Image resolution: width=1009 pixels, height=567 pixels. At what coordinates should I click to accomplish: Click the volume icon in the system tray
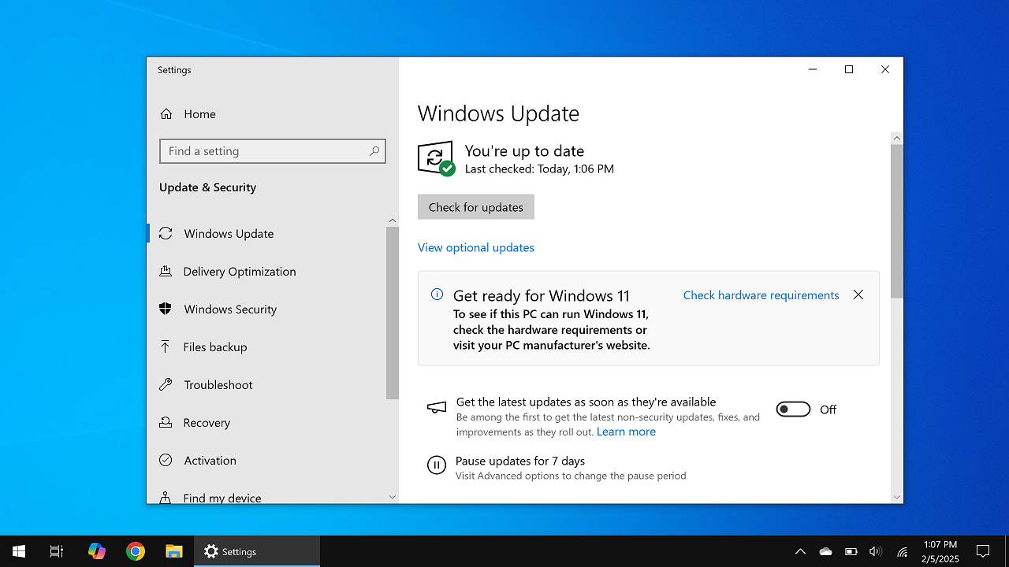(876, 551)
